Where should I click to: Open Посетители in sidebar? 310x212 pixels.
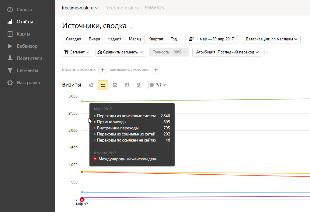click(30, 58)
